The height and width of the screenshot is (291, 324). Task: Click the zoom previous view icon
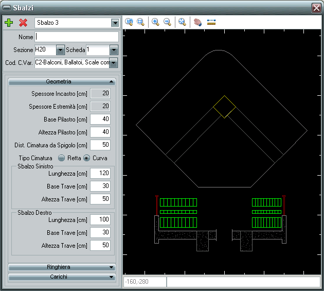click(x=130, y=22)
